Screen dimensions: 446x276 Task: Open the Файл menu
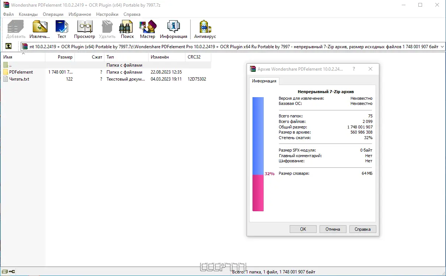tap(7, 14)
